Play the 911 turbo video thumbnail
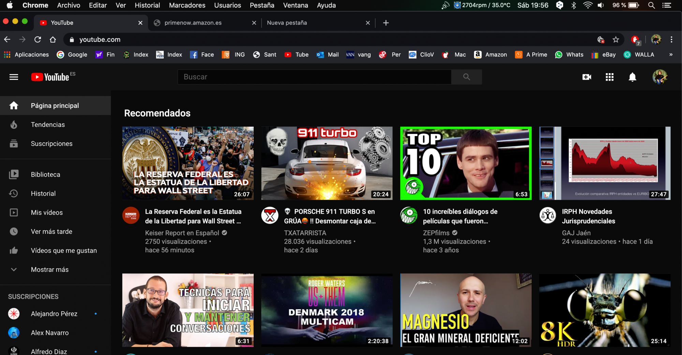 pyautogui.click(x=327, y=163)
